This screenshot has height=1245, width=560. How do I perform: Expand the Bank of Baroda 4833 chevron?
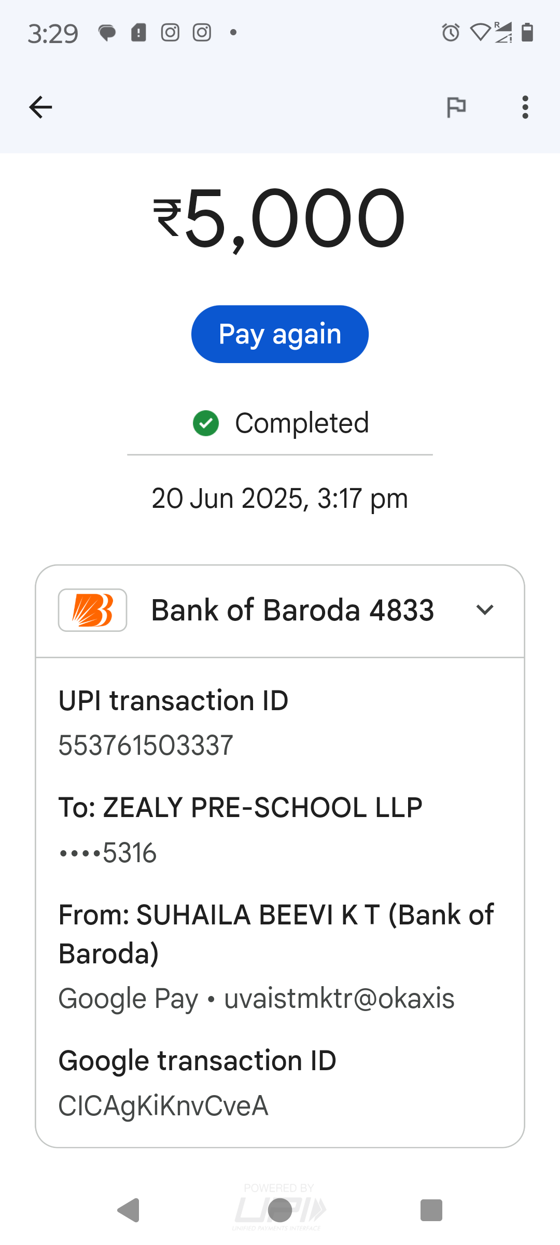pos(485,610)
